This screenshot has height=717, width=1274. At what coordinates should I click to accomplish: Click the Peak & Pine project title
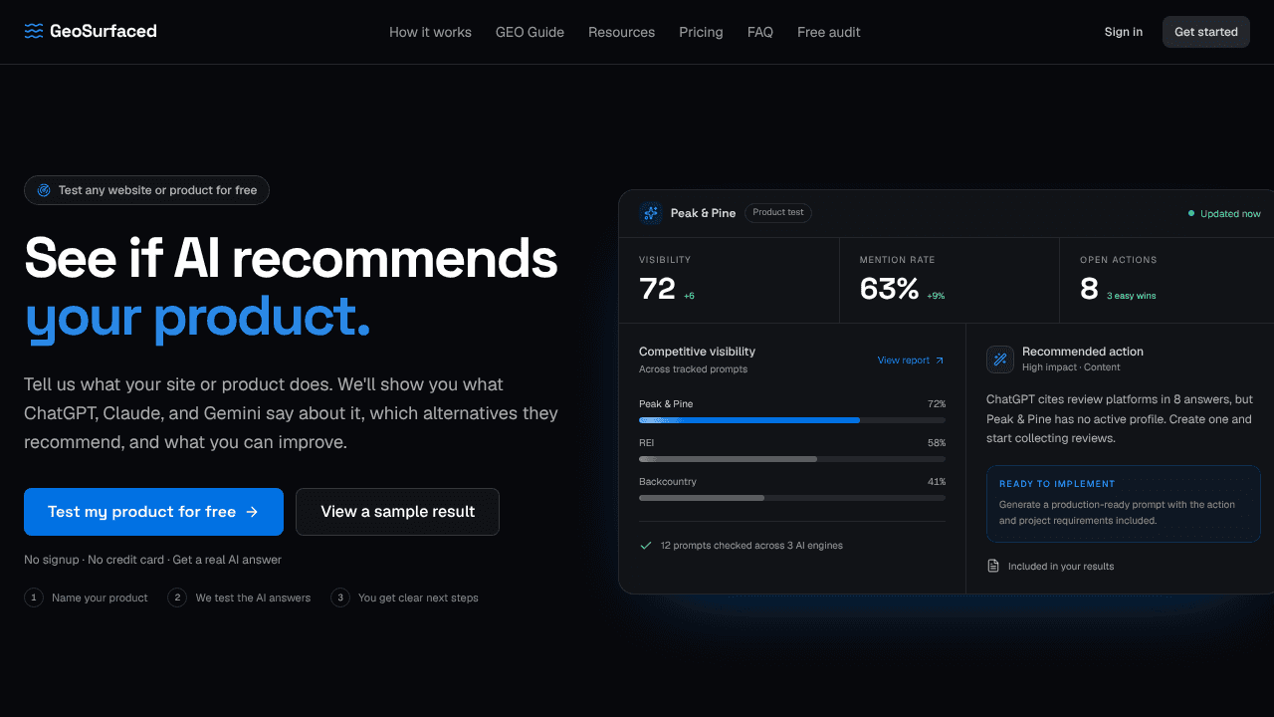click(704, 213)
